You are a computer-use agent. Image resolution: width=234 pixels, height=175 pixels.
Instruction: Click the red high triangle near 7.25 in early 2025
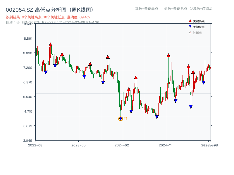click(188, 66)
